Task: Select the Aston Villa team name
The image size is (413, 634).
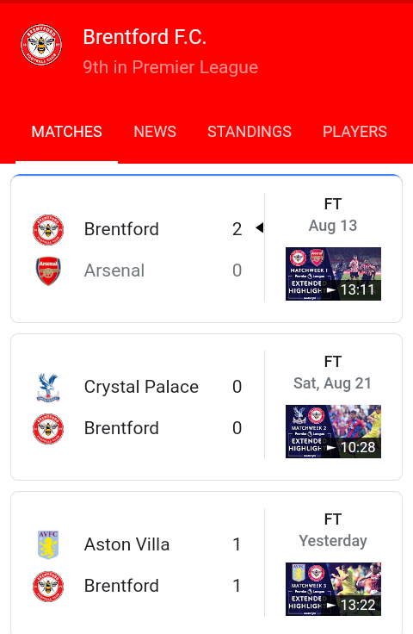Action: tap(126, 544)
